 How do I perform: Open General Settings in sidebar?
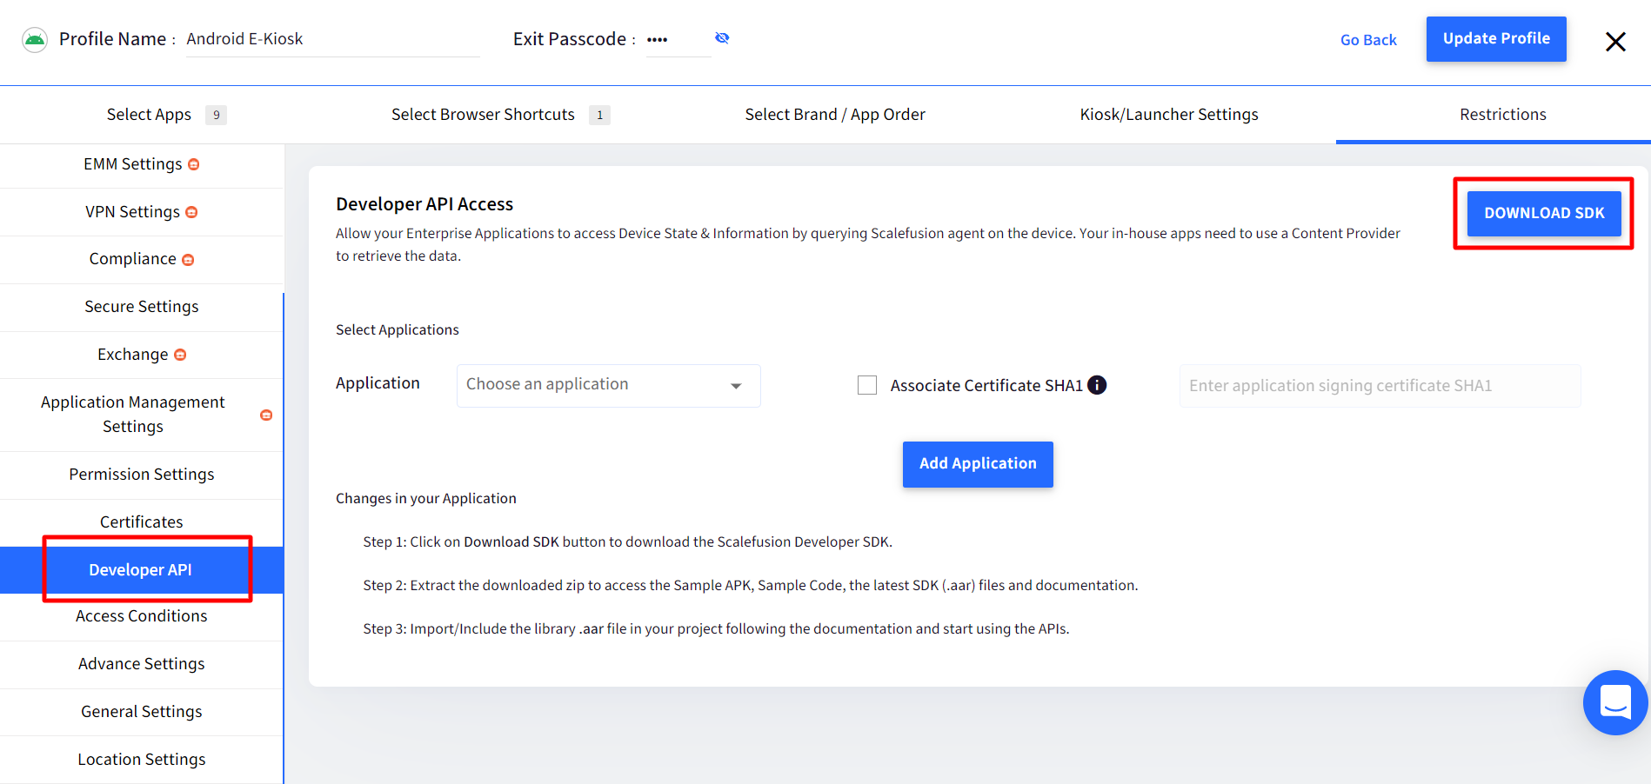(142, 712)
